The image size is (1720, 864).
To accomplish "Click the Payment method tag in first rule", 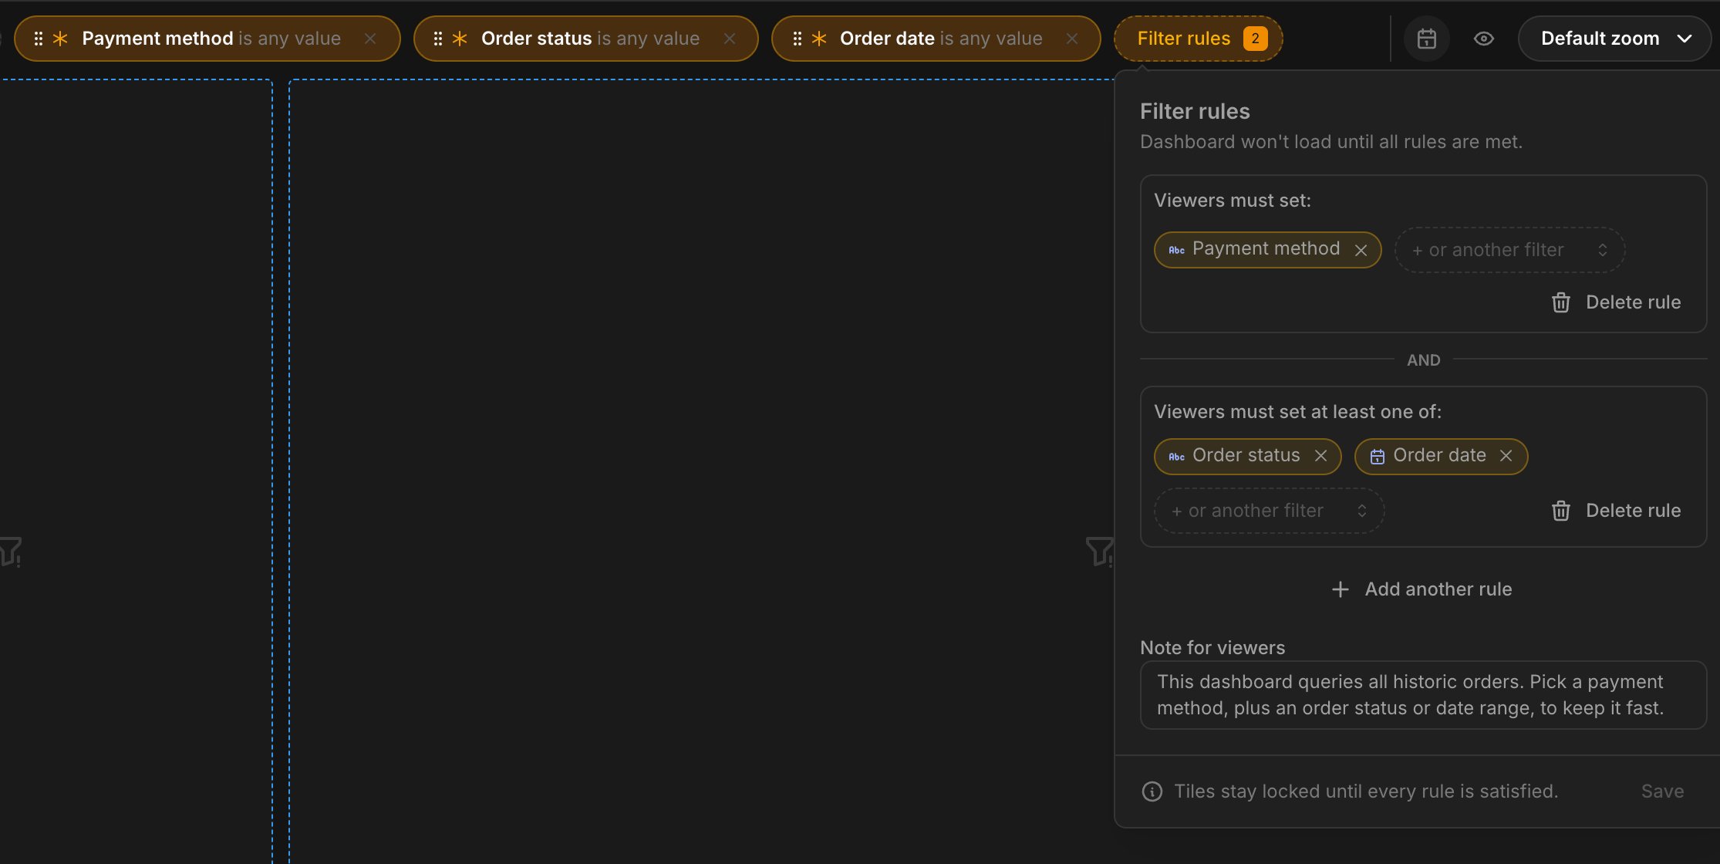I will coord(1267,250).
